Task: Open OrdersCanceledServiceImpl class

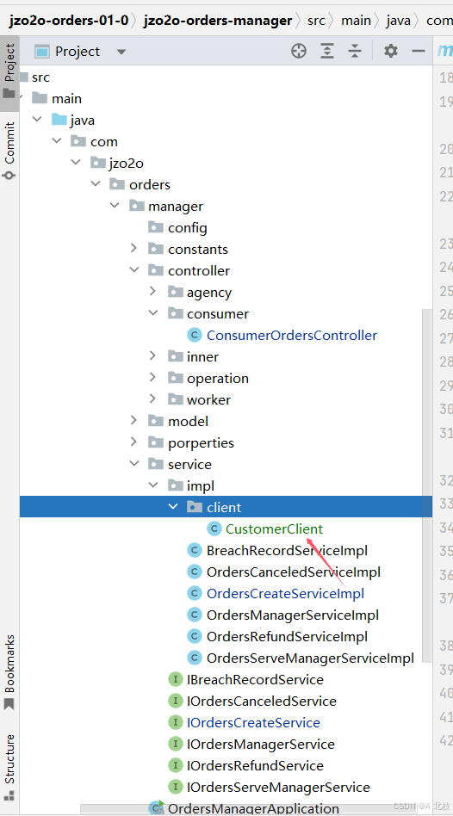Action: click(x=293, y=572)
